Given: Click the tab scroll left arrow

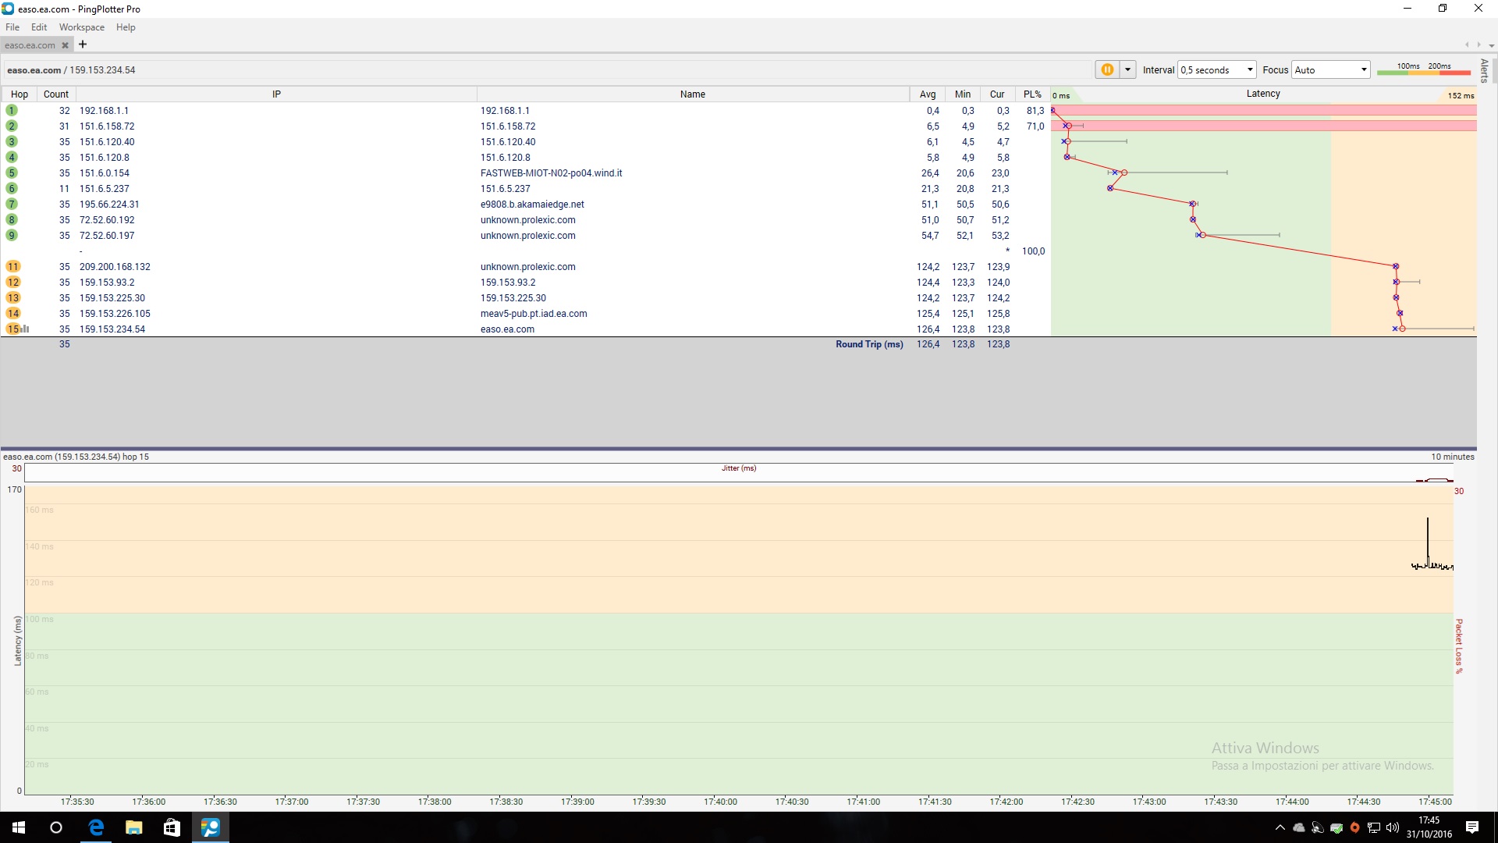Looking at the screenshot, I should point(1467,45).
